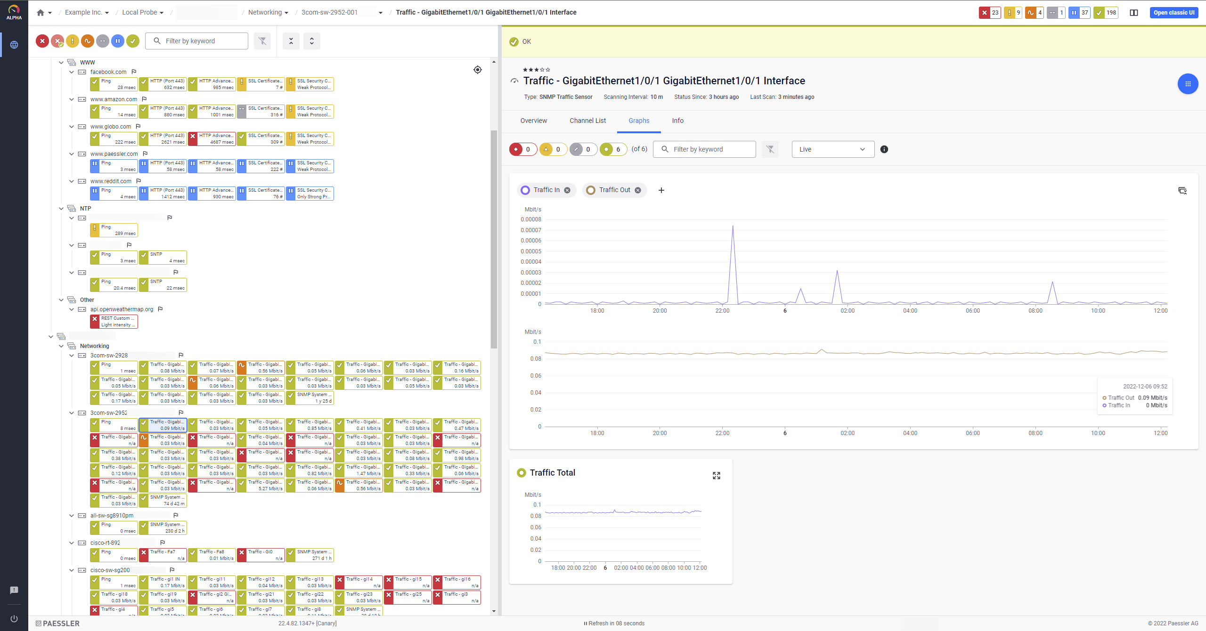This screenshot has width=1206, height=631.
Task: Open the Live time range dropdown
Action: (832, 149)
